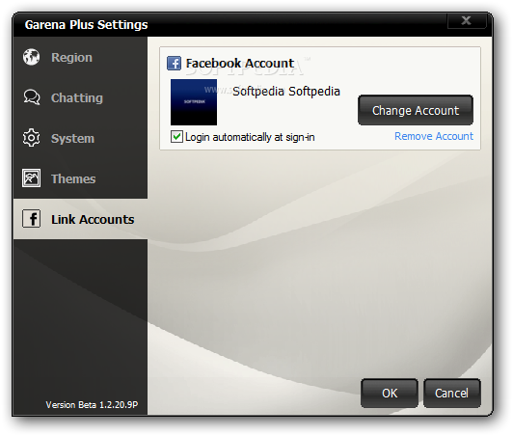Click the Remove Account link

(434, 136)
